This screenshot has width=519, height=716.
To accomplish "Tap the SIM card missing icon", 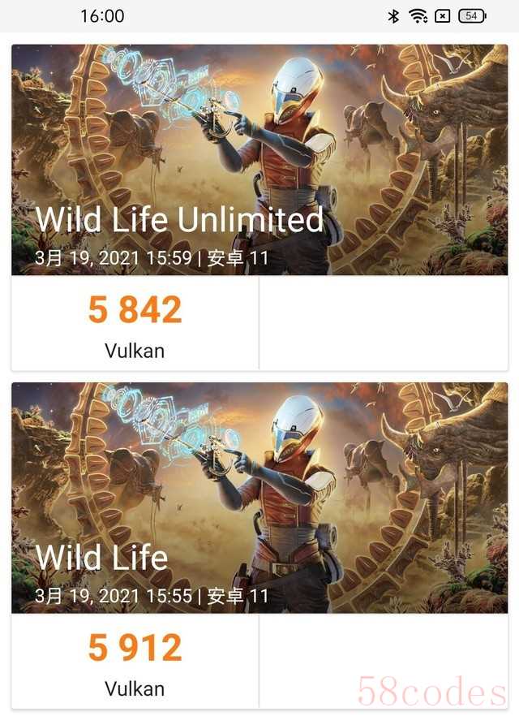I will (x=443, y=16).
